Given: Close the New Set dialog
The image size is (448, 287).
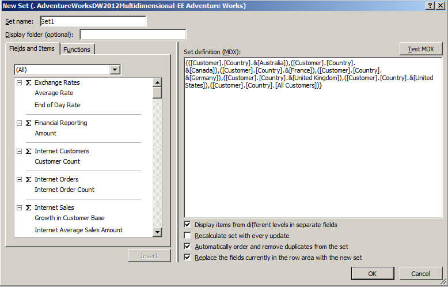Looking at the screenshot, I should [x=441, y=6].
